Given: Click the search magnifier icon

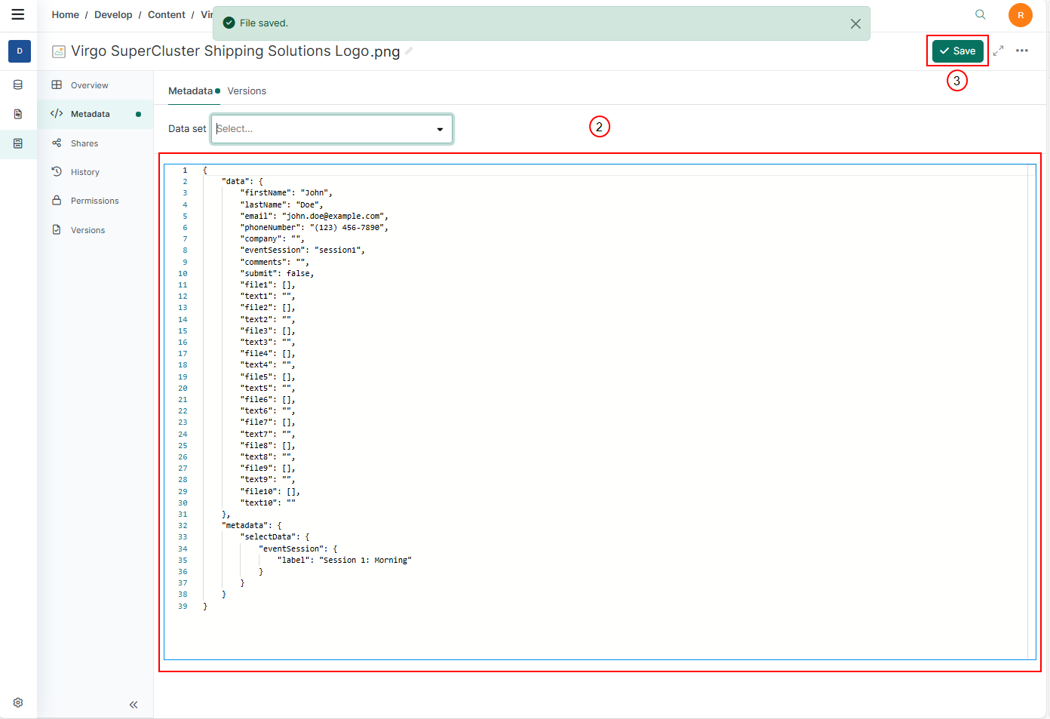Looking at the screenshot, I should (x=981, y=14).
